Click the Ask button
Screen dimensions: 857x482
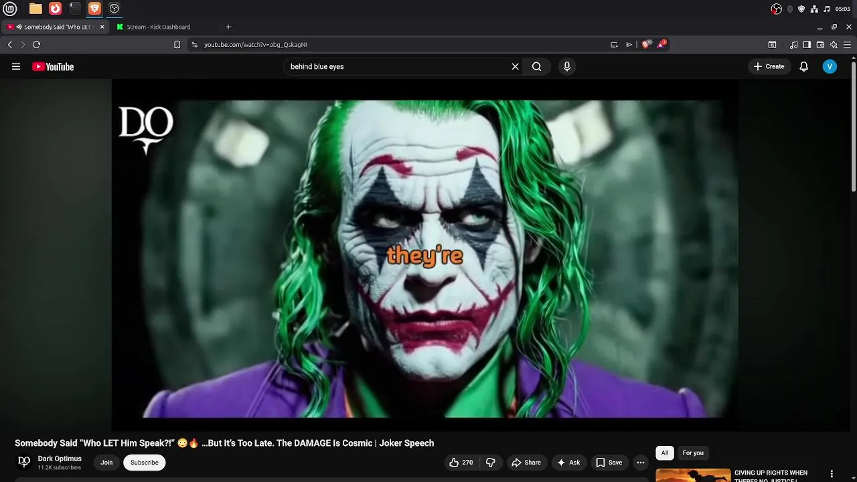(x=568, y=463)
